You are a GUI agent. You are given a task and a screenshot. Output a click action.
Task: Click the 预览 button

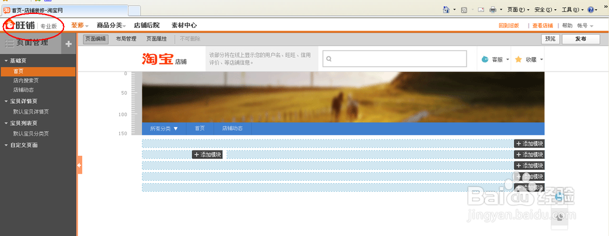pos(551,39)
